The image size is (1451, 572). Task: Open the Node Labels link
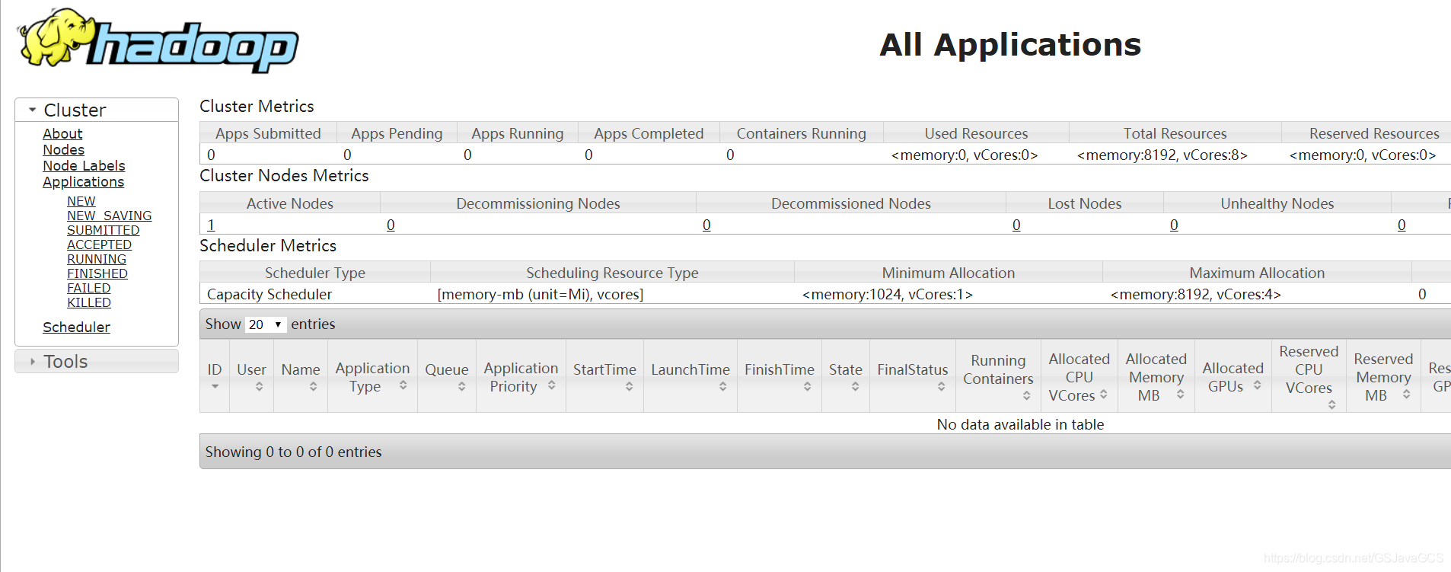84,166
